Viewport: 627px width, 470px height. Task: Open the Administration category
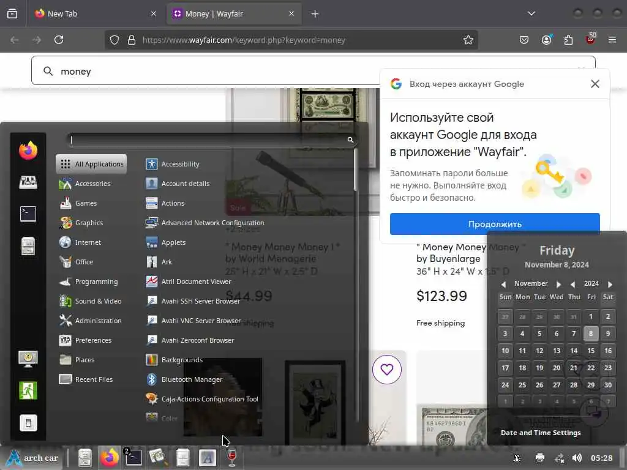point(91,321)
